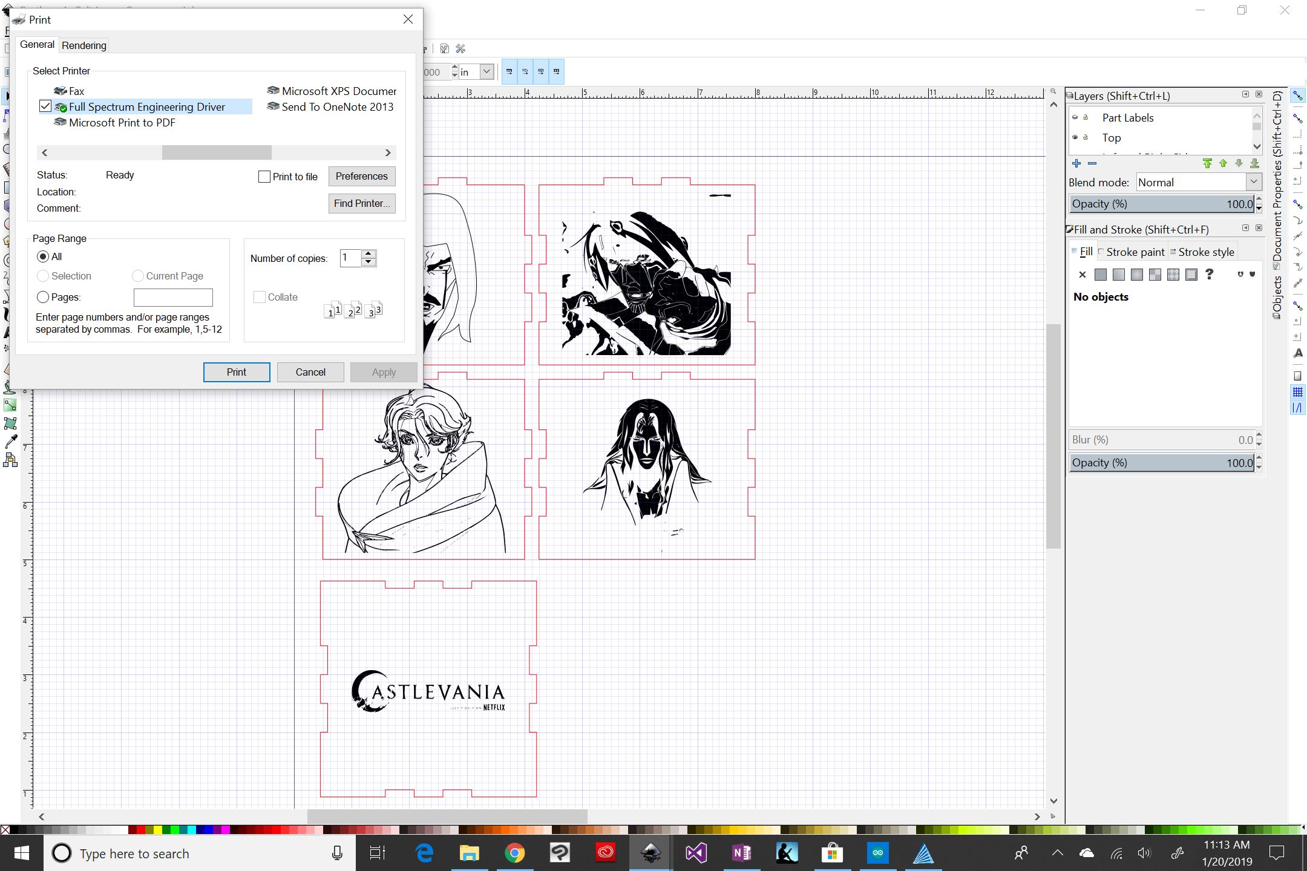
Task: Lower current layer one step
Action: [1239, 163]
